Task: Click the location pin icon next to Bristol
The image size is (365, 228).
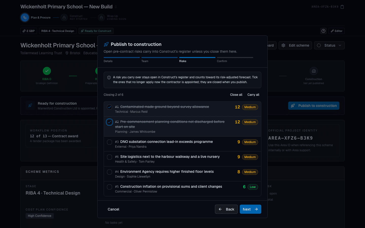Action: pyautogui.click(x=67, y=53)
